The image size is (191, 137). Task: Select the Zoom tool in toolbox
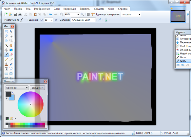point(11,41)
